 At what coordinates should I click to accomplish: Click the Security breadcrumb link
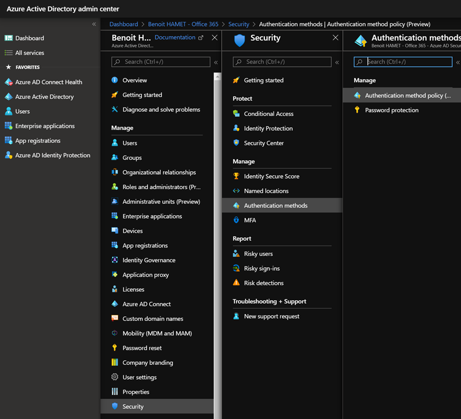[239, 24]
